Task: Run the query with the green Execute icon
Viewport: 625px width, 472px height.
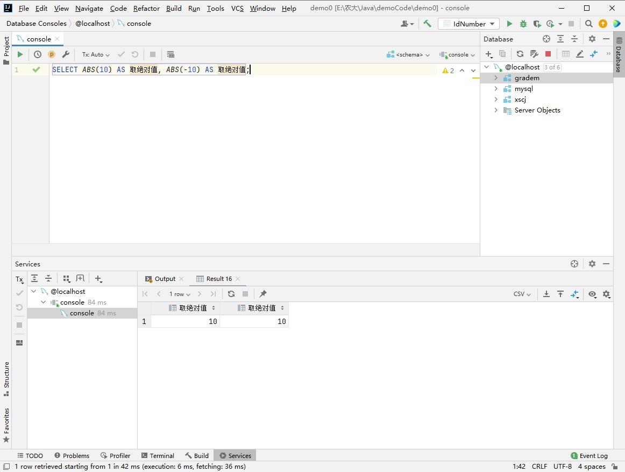Action: coord(20,54)
